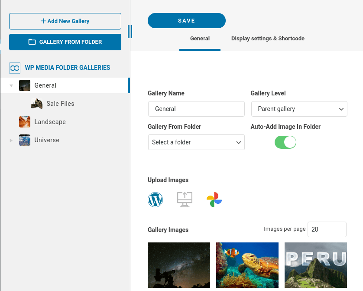The height and width of the screenshot is (291, 363).
Task: Click the upload from computer icon
Action: point(185,199)
